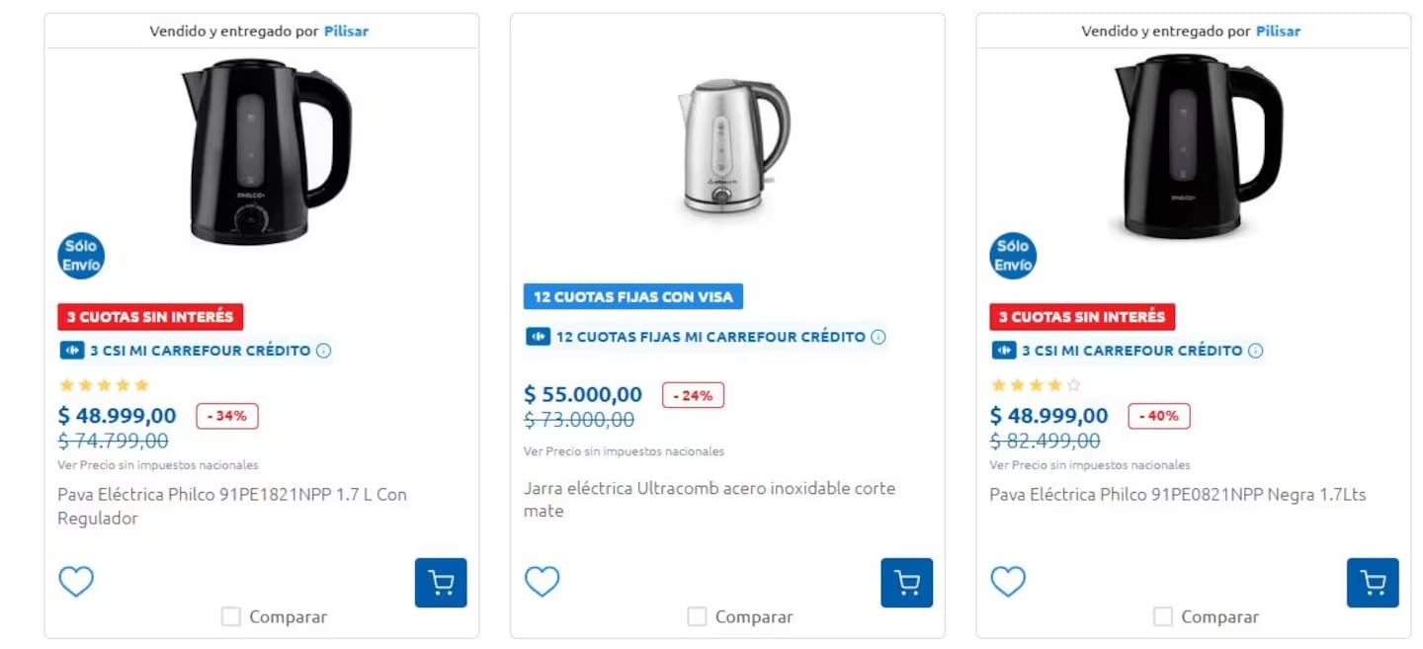
Task: Click the card icon on Carrefour Crédito badge
Action: [x=72, y=351]
